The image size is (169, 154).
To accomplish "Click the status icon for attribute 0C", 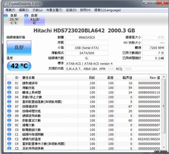I will (9, 125).
